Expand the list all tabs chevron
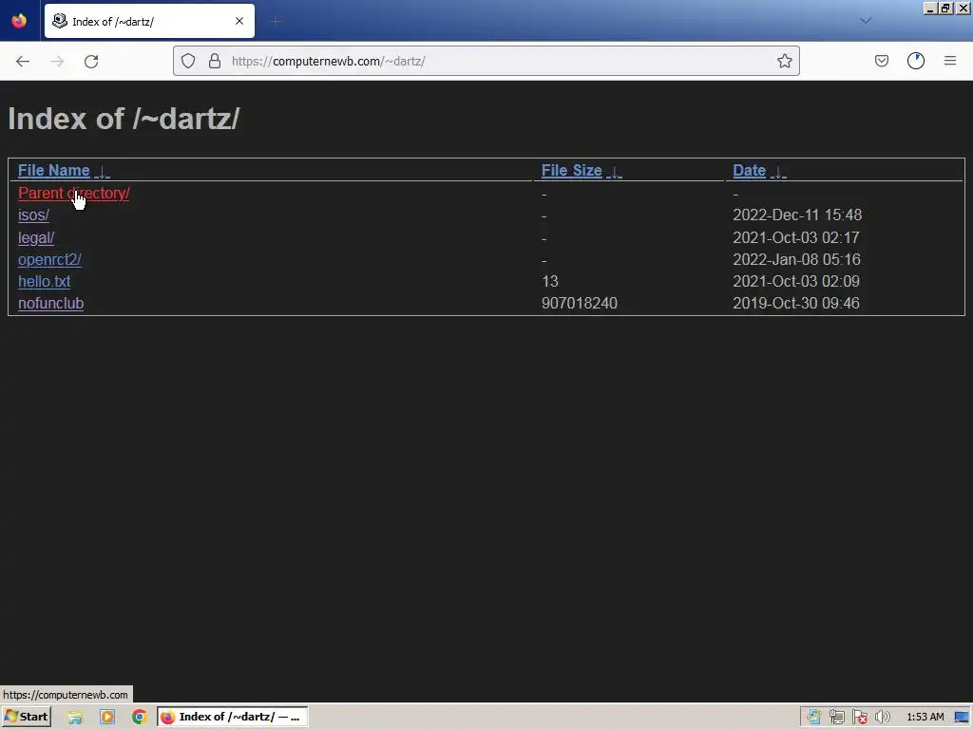This screenshot has width=973, height=729. coord(866,21)
